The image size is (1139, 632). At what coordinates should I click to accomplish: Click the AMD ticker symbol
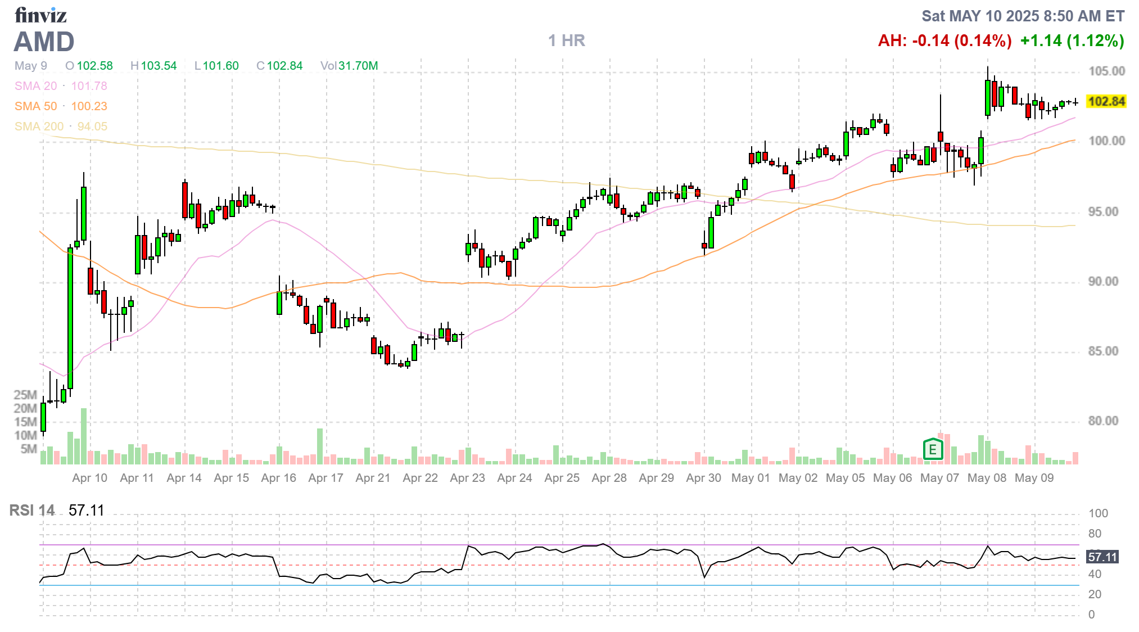[x=44, y=42]
